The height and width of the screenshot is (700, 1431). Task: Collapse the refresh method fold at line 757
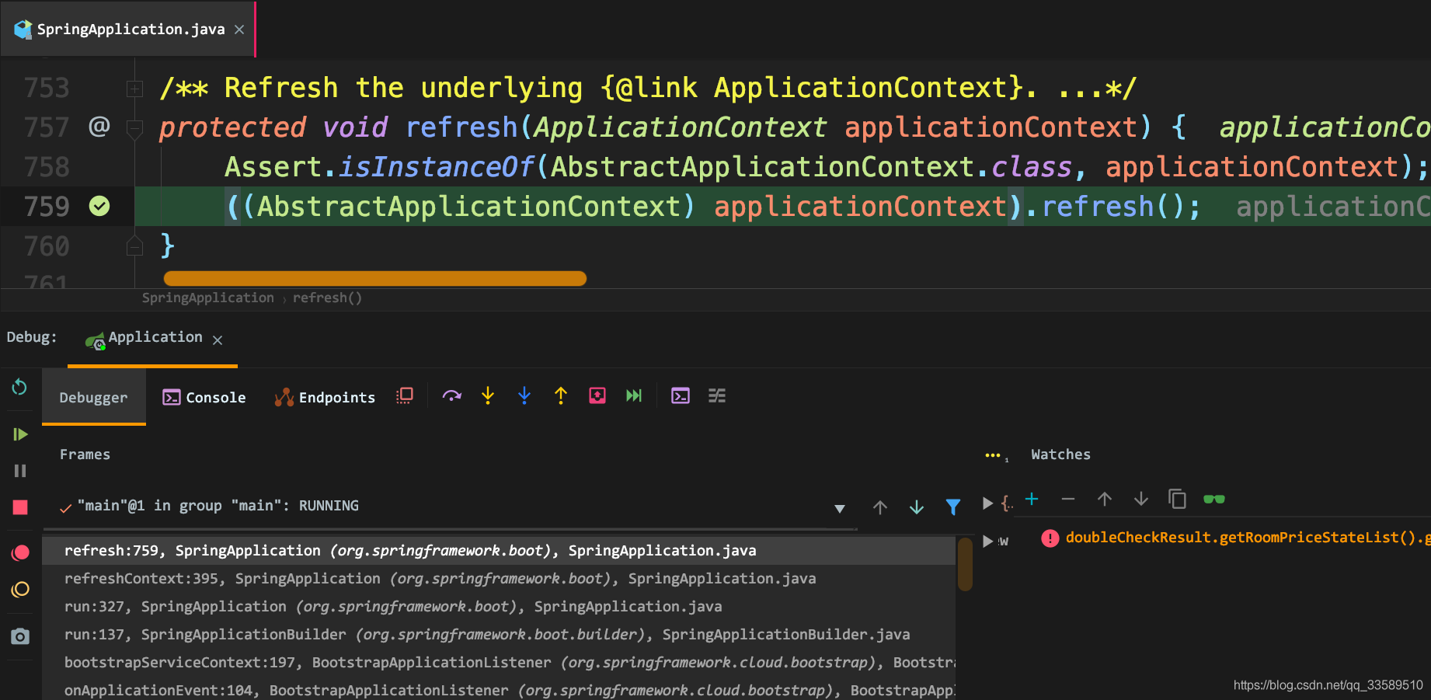[134, 128]
